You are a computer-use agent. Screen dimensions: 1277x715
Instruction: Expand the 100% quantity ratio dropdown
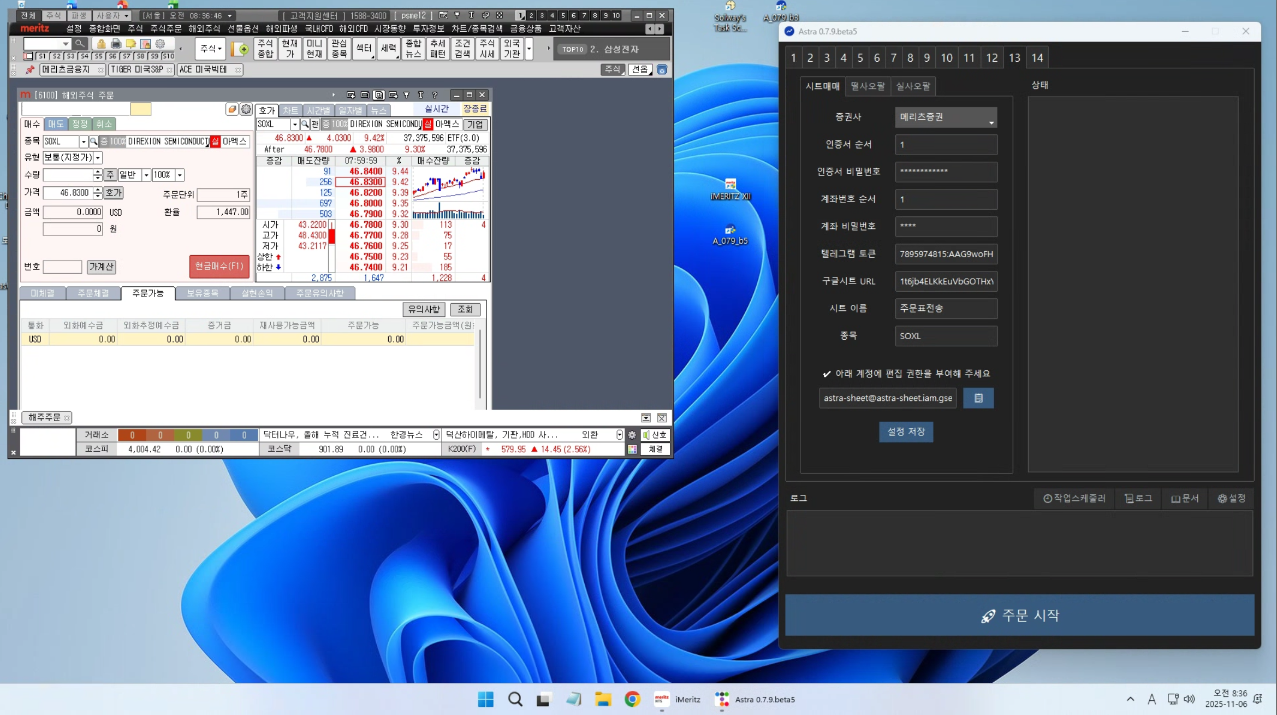180,175
